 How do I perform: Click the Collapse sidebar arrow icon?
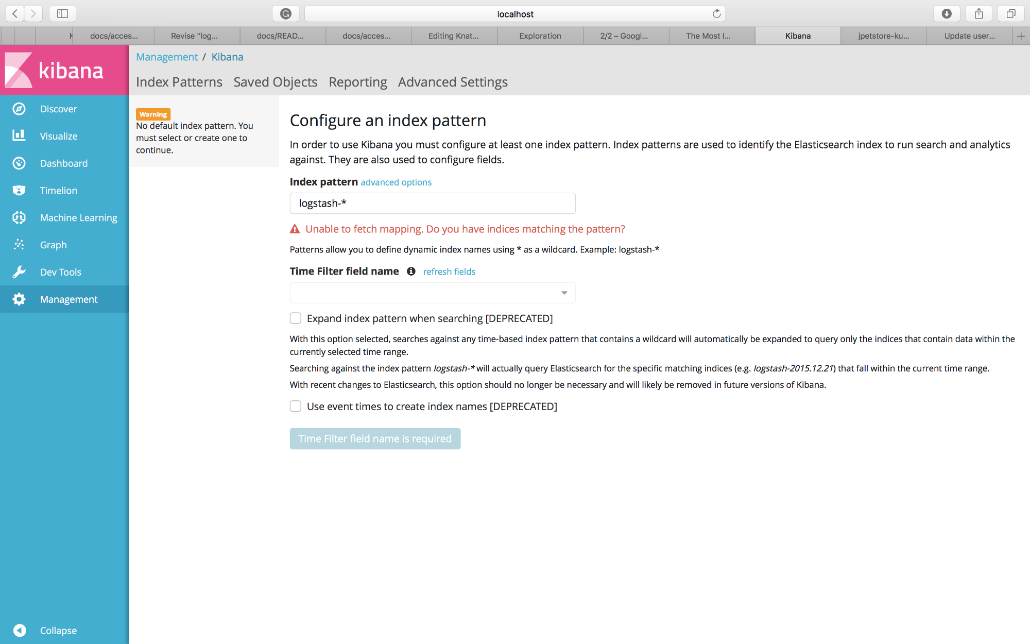pos(20,630)
